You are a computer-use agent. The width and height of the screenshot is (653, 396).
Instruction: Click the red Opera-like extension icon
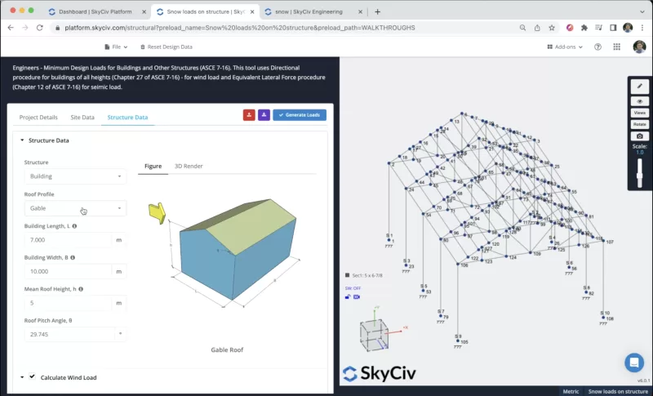click(570, 28)
